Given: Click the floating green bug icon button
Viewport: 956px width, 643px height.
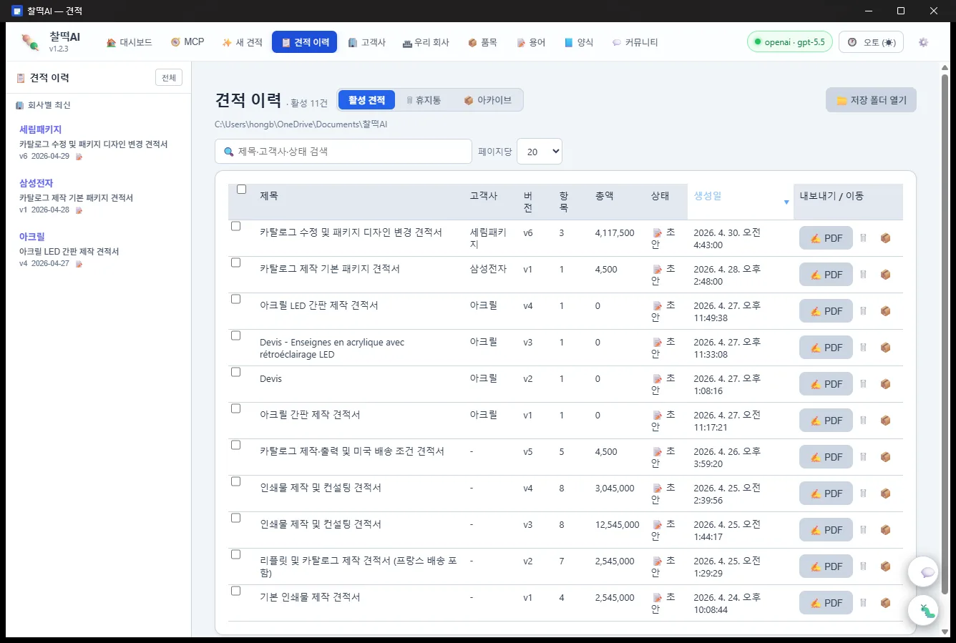Looking at the screenshot, I should [x=923, y=611].
